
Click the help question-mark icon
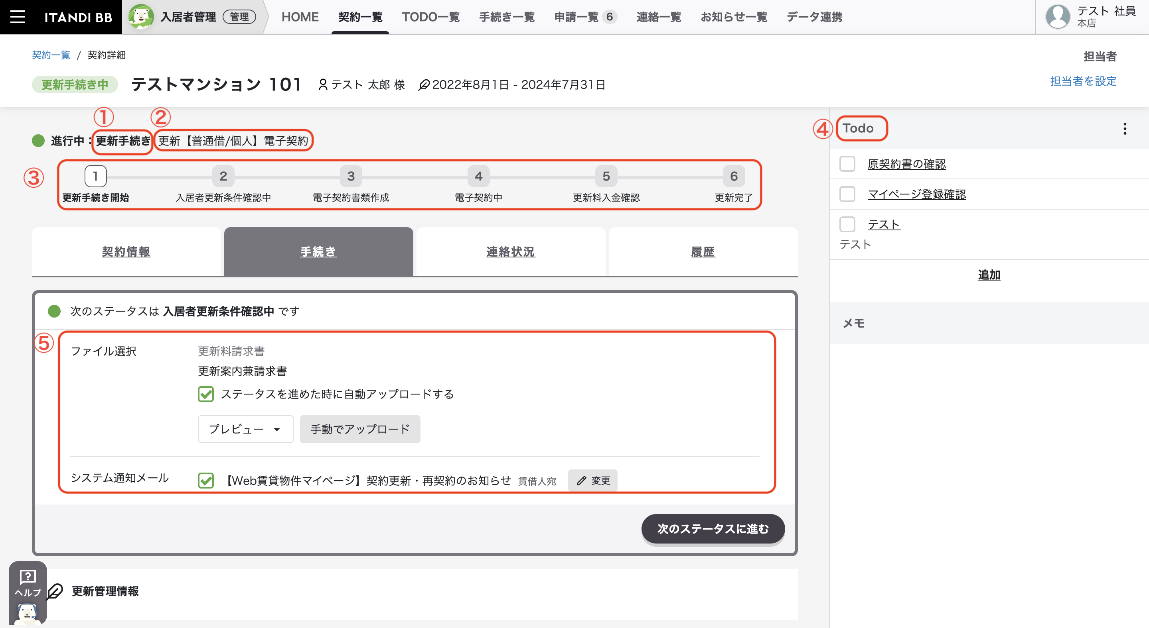pyautogui.click(x=28, y=577)
